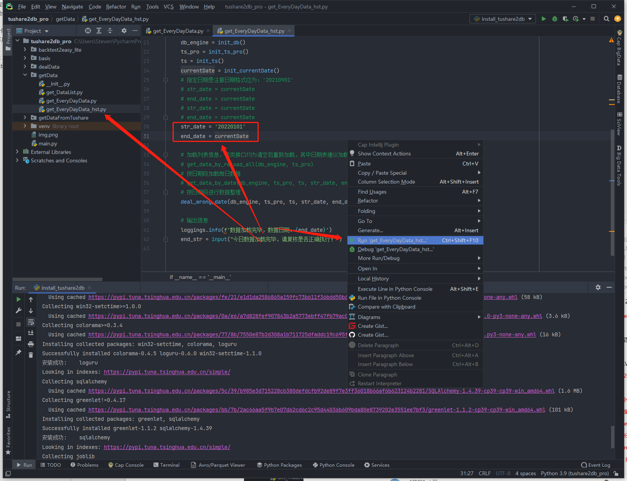Viewport: 627px width, 481px height.
Task: Toggle scroll to end in Run console
Action: [31, 333]
